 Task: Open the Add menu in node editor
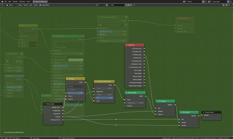click(31, 5)
